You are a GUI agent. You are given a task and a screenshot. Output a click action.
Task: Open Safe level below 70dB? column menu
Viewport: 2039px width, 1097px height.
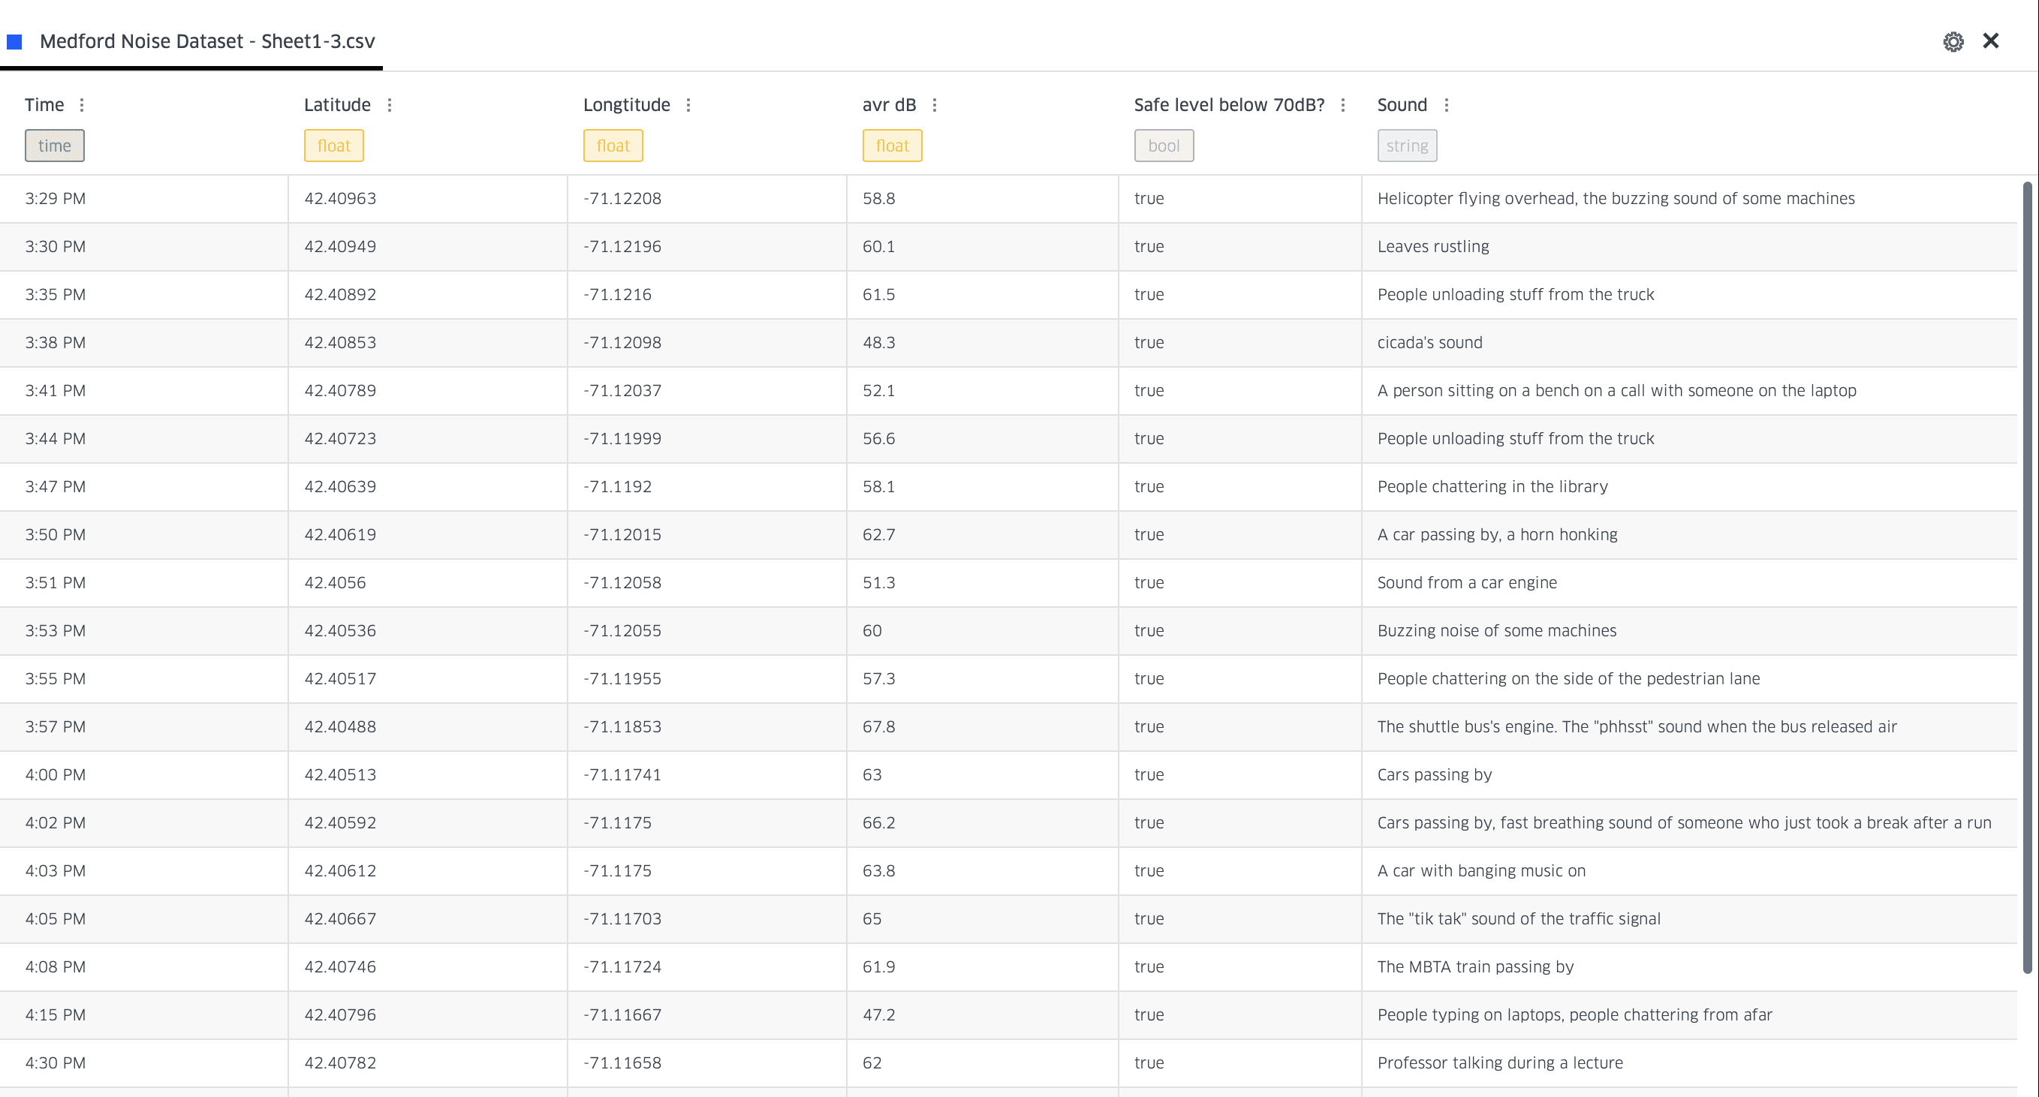tap(1343, 105)
